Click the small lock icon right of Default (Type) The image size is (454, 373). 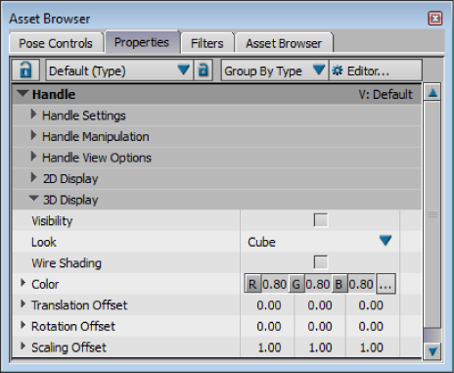[x=204, y=70]
